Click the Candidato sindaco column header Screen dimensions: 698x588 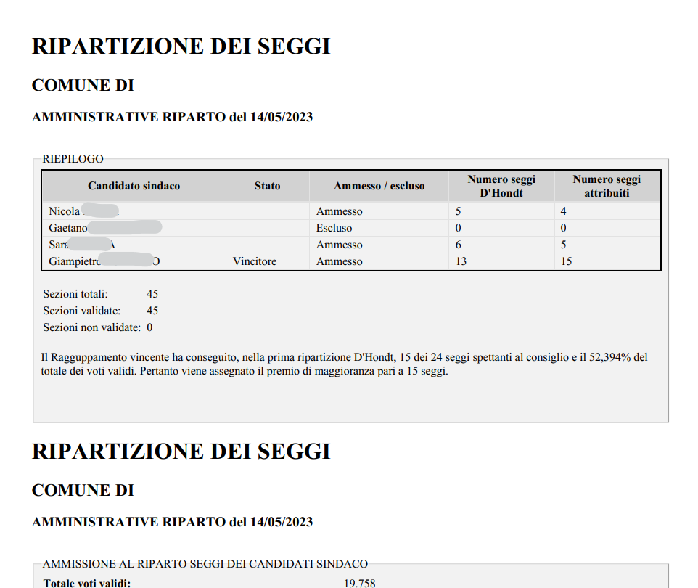click(134, 186)
